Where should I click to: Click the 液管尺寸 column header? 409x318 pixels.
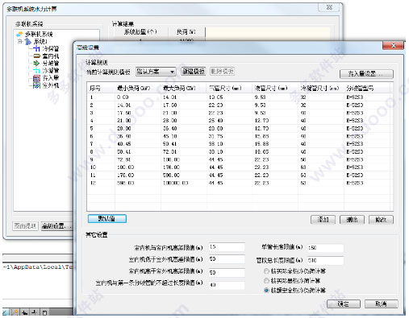tap(275, 88)
